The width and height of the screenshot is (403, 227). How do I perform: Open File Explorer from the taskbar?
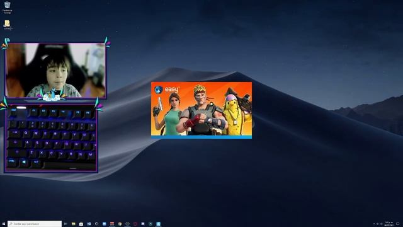pos(73,224)
